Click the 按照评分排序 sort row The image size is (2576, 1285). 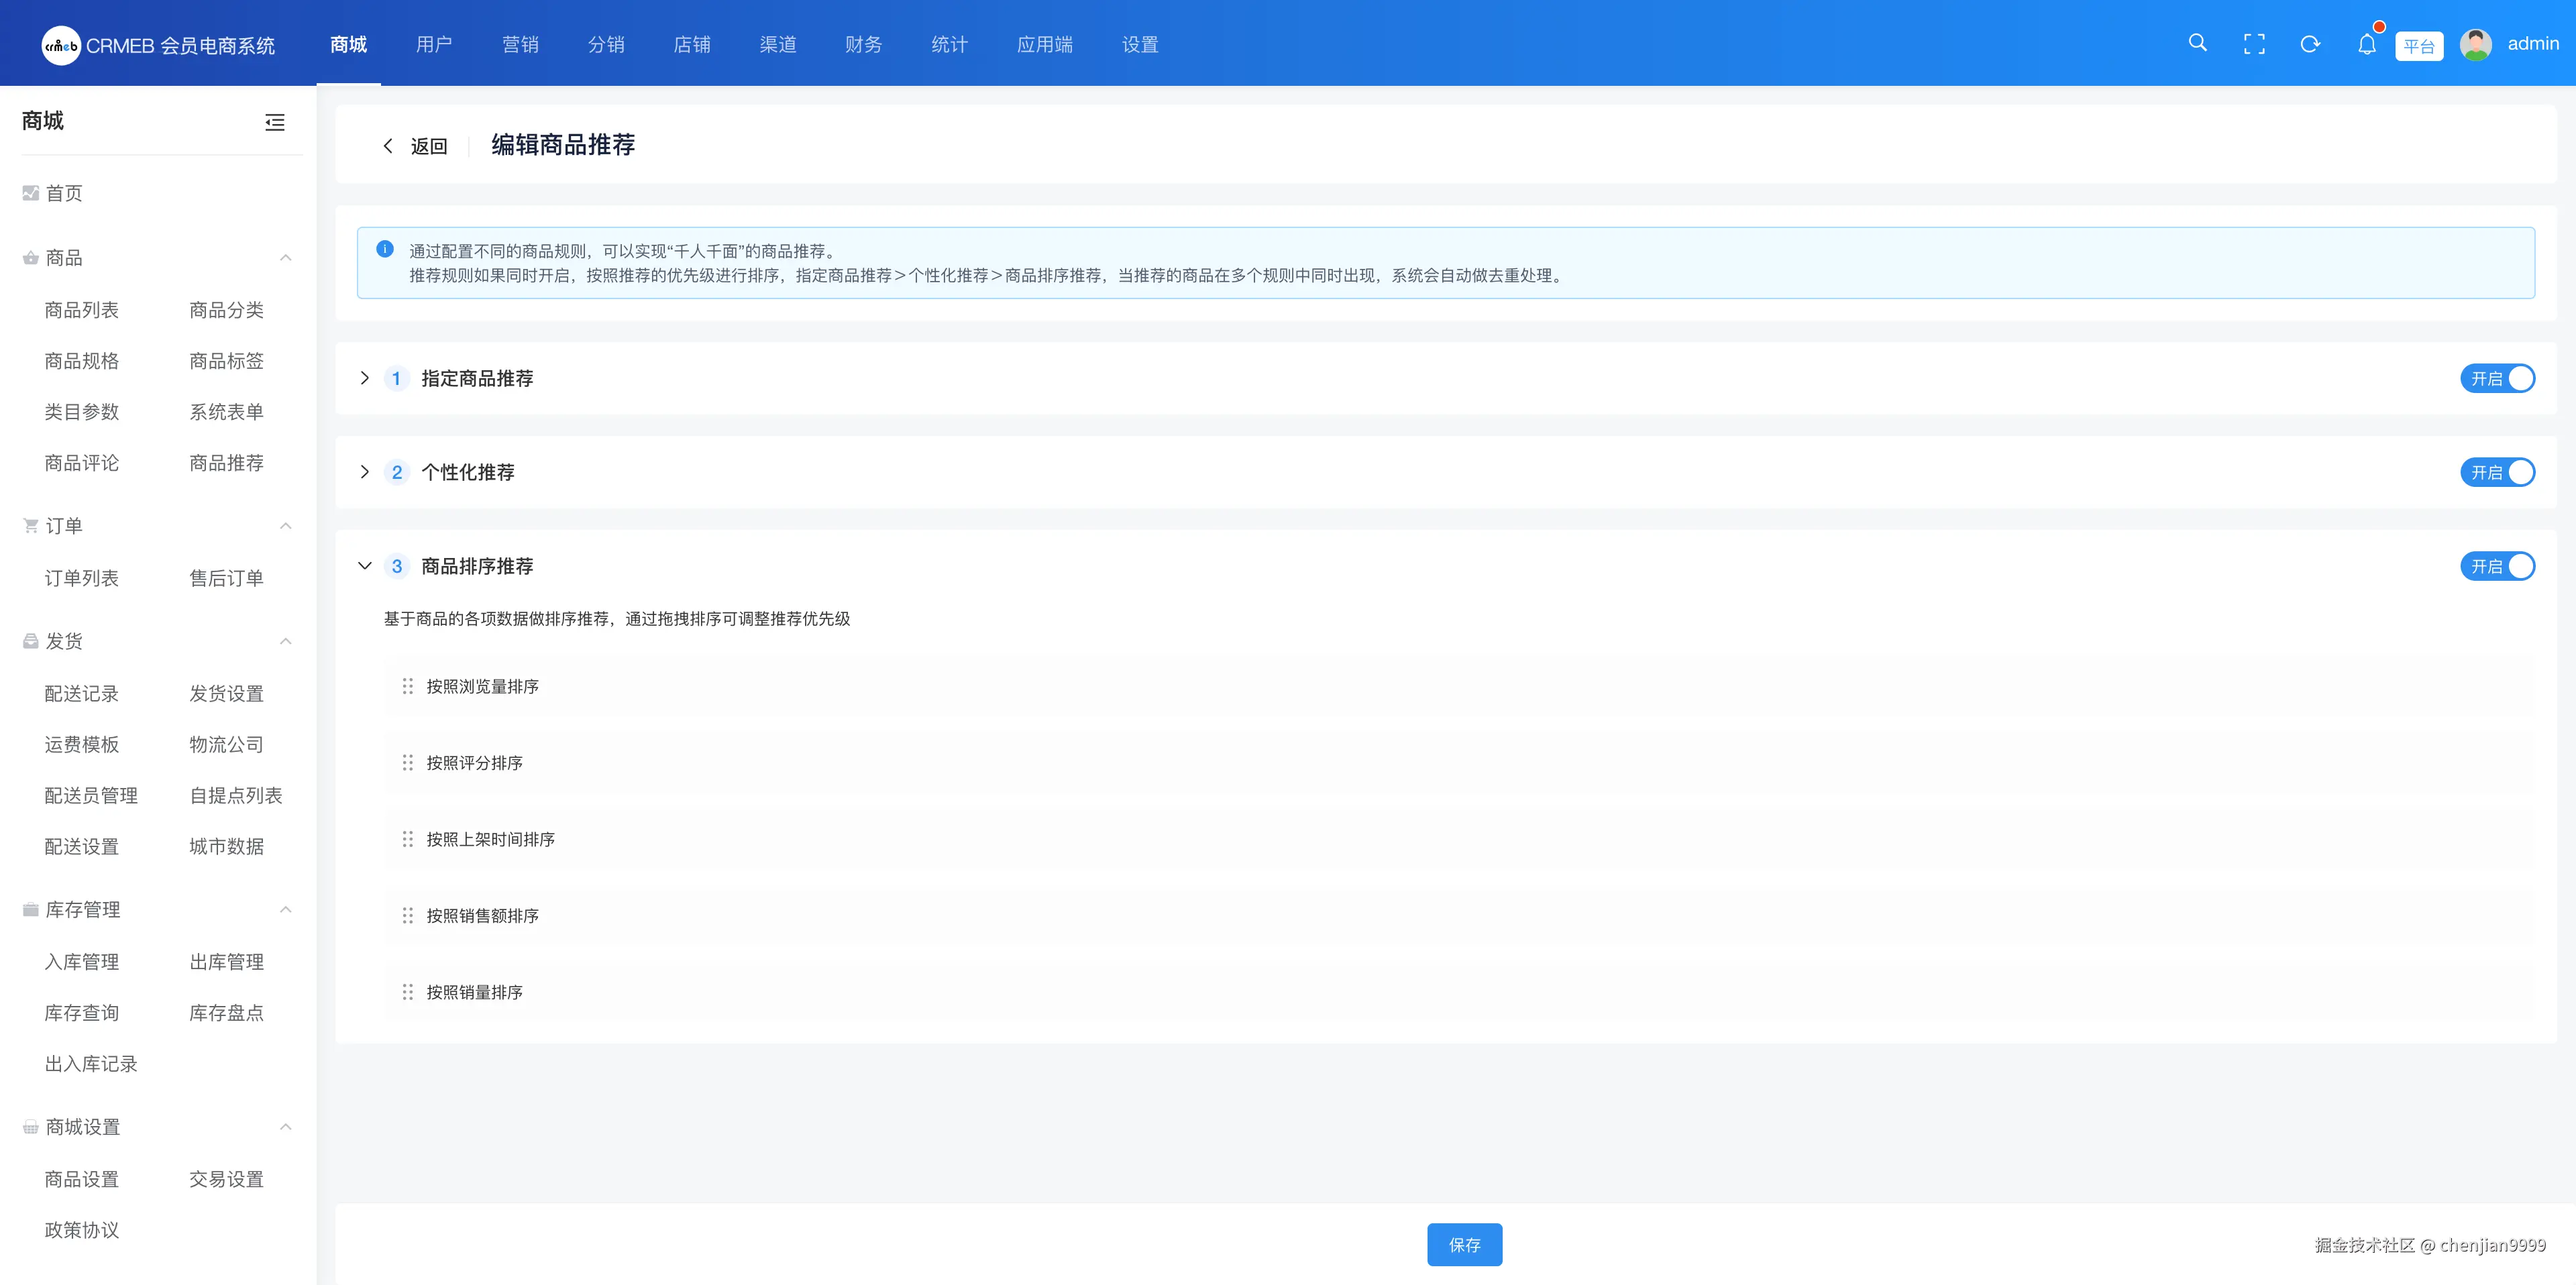point(475,763)
